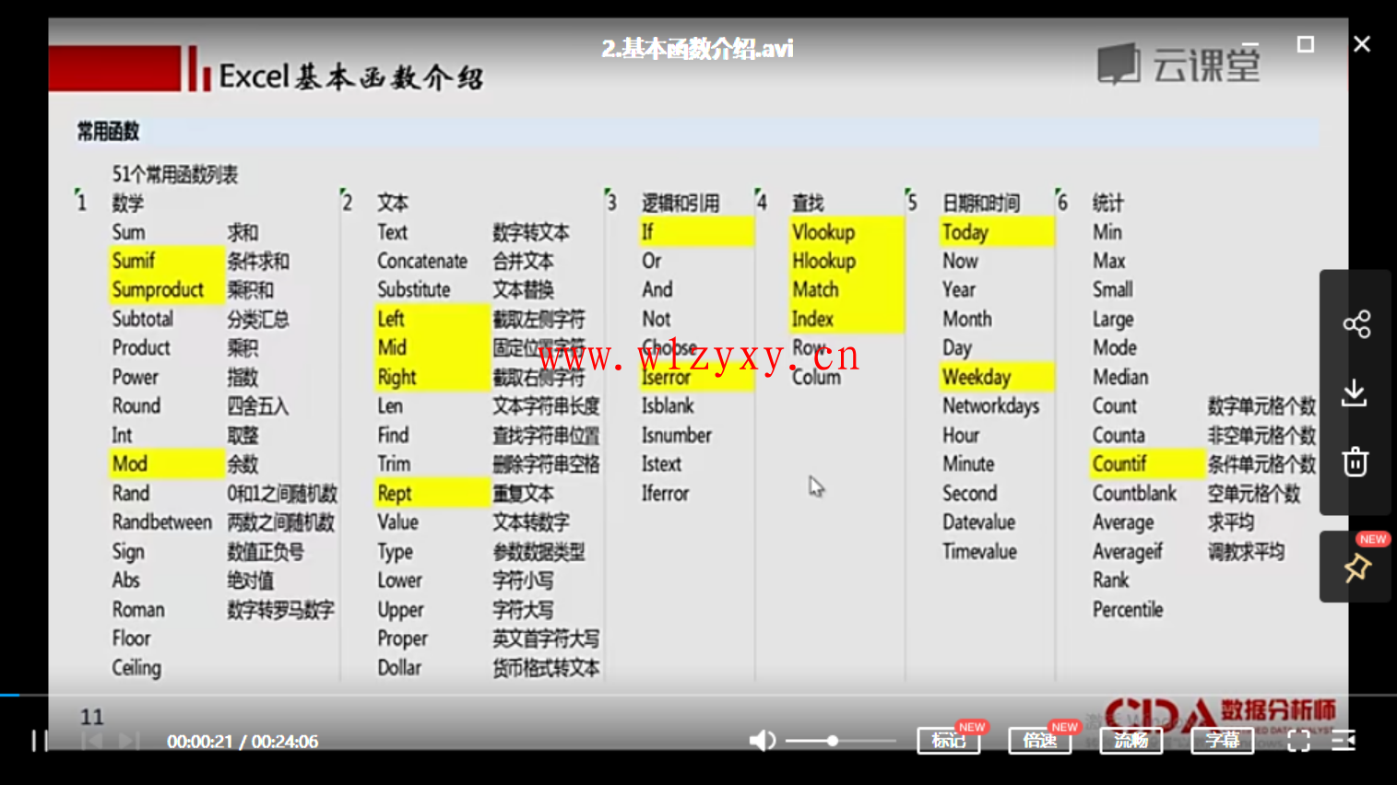
Task: Click the Percentile function name
Action: pos(1128,610)
